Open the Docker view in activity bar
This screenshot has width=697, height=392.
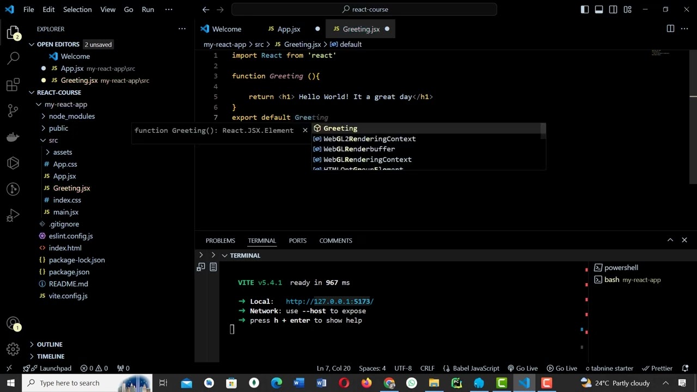pyautogui.click(x=13, y=137)
